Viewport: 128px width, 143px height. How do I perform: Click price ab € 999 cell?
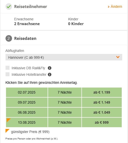coord(102,122)
